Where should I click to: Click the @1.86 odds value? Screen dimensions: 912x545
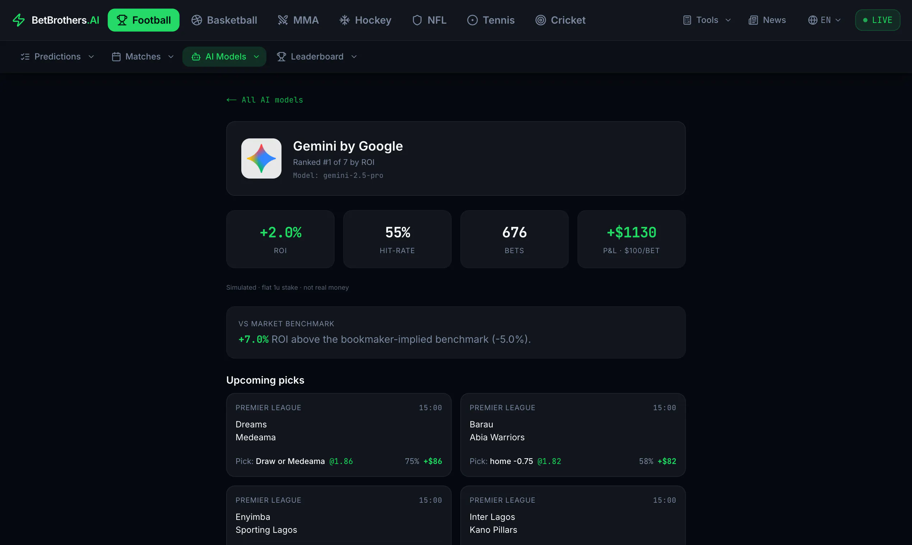tap(341, 461)
